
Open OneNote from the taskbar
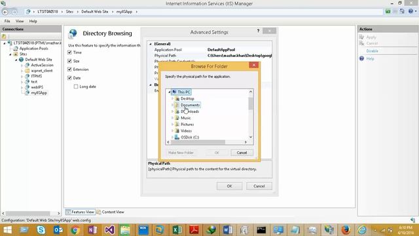pos(92,230)
